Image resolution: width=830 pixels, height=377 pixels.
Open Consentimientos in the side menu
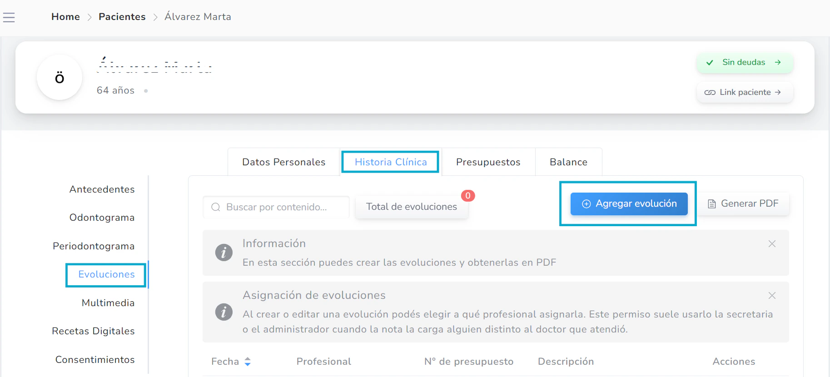coord(95,360)
